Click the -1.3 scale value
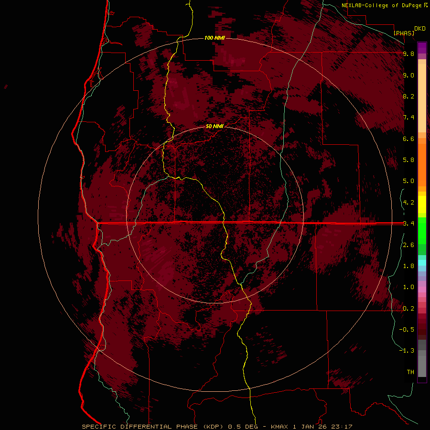The height and width of the screenshot is (430, 430). 407,351
